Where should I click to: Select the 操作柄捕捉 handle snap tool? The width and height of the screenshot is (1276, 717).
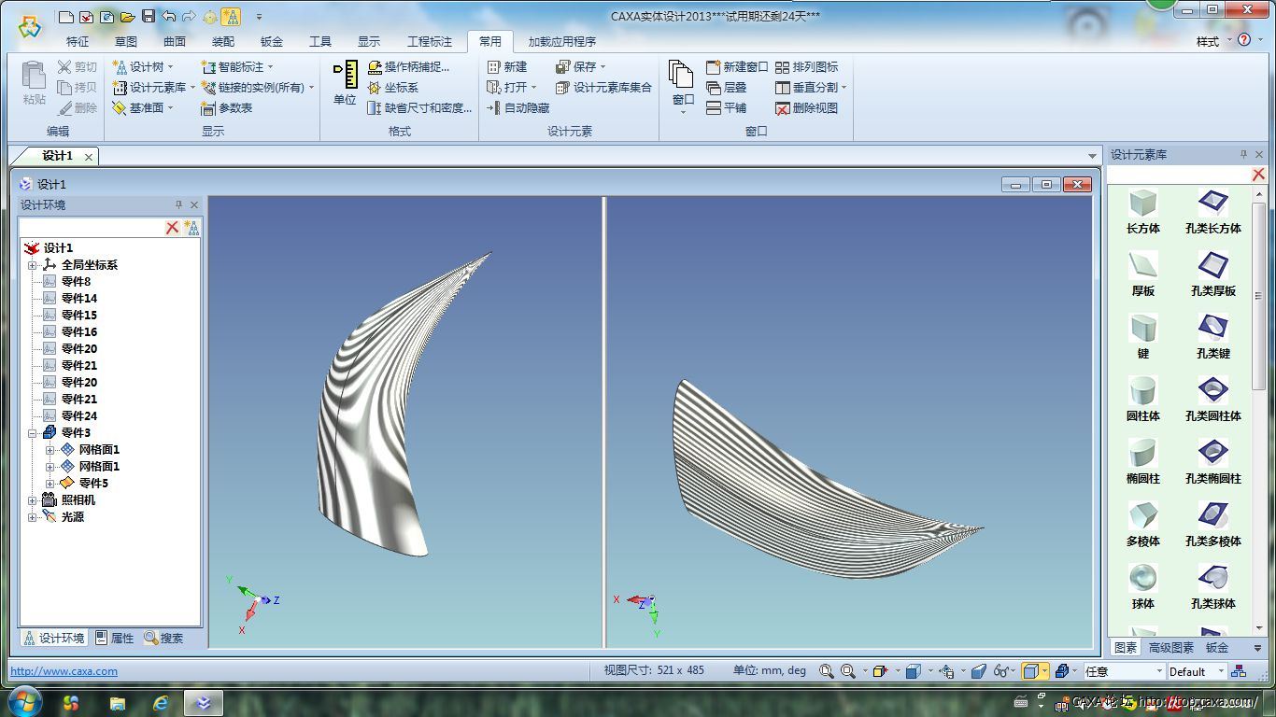[409, 66]
